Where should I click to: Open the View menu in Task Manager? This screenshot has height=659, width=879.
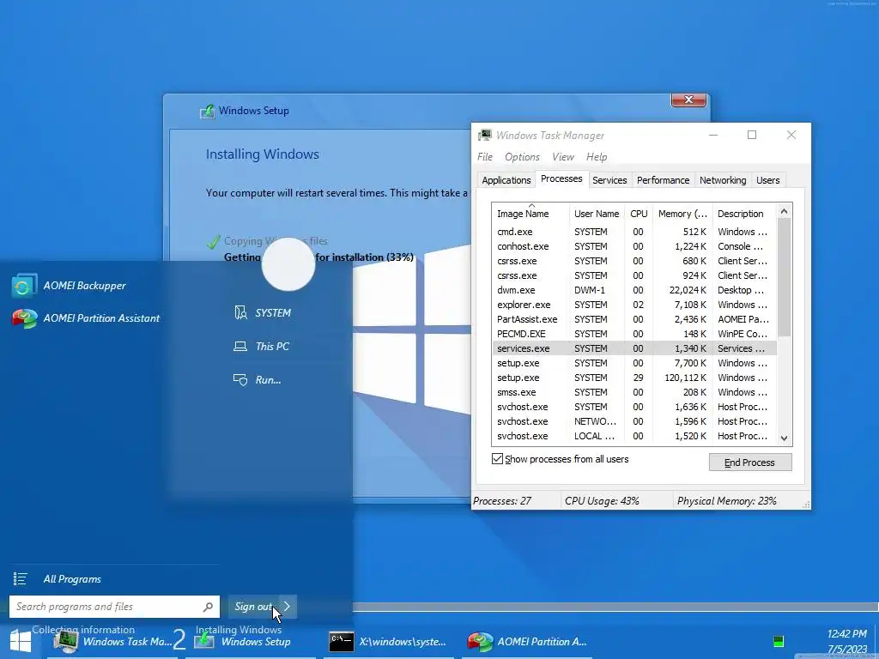[x=562, y=157]
